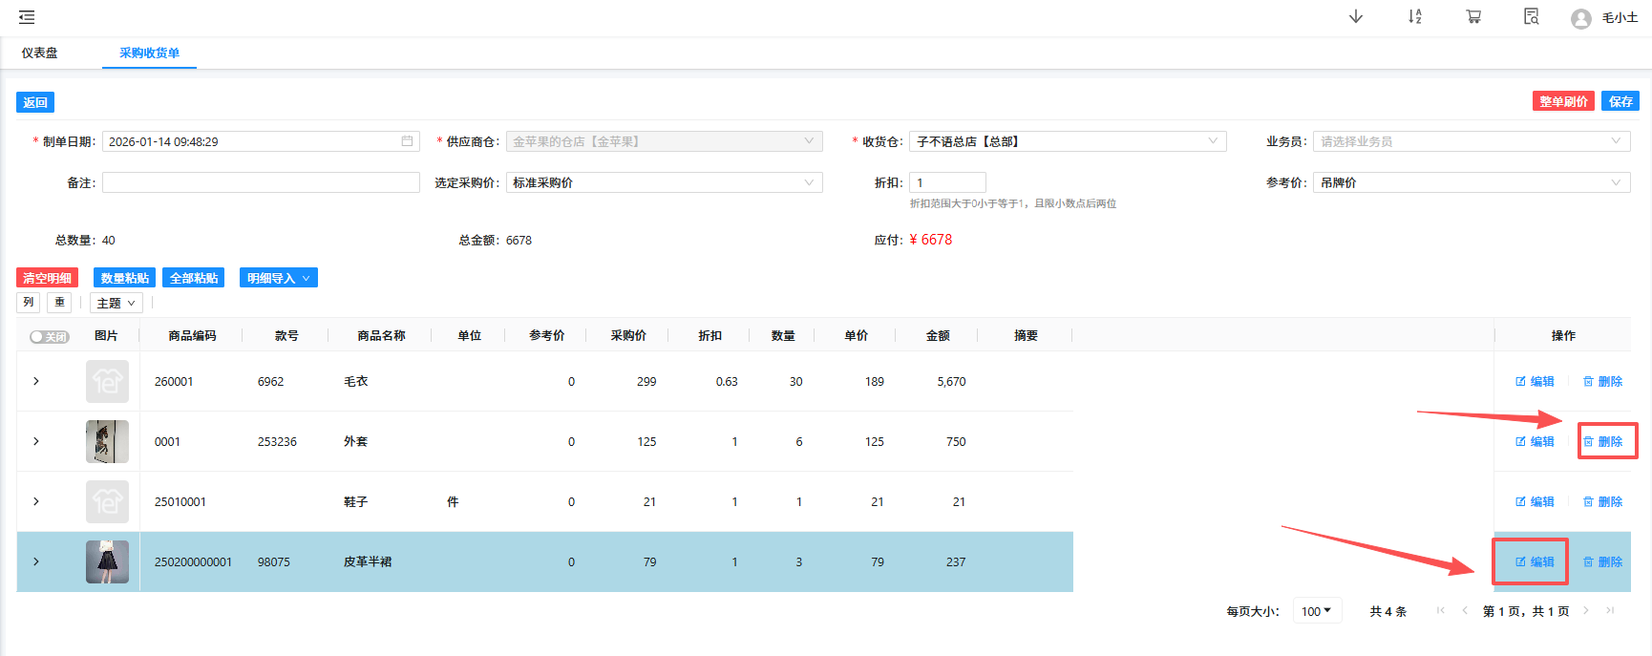Go to previous page arrow

pos(1465,611)
